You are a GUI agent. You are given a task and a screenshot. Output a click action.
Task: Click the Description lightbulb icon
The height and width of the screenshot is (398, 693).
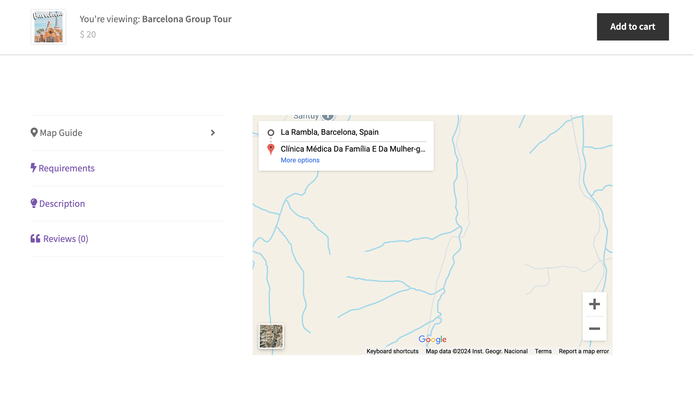click(34, 203)
